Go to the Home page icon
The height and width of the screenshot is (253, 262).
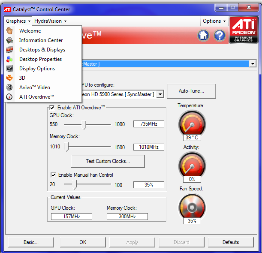pyautogui.click(x=203, y=35)
